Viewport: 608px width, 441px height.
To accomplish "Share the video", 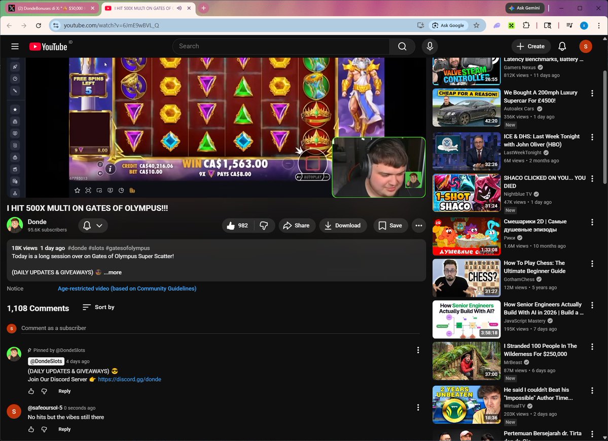I will click(x=296, y=226).
